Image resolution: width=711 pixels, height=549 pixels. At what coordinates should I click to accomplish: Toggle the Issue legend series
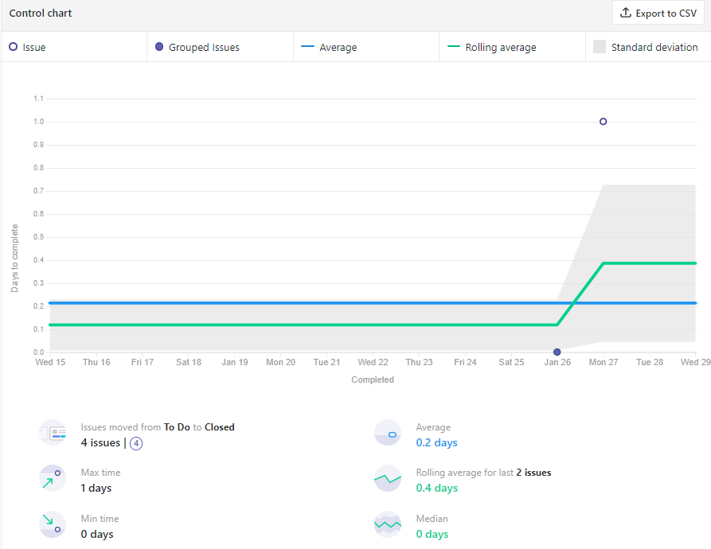(x=28, y=48)
